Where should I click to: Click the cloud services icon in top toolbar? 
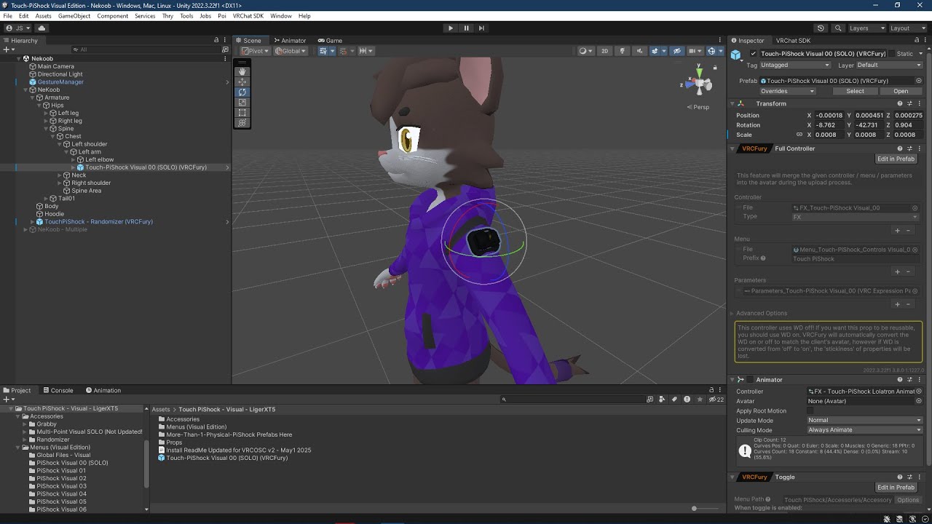[x=42, y=28]
